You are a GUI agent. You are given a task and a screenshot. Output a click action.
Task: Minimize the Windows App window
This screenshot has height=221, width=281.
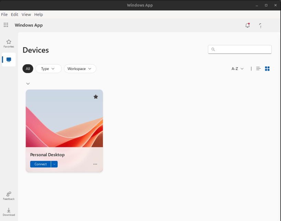257,5
